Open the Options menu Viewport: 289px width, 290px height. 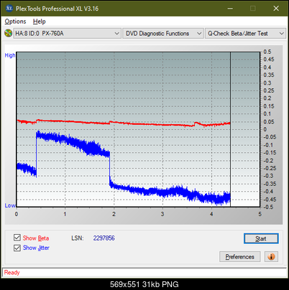coord(15,22)
